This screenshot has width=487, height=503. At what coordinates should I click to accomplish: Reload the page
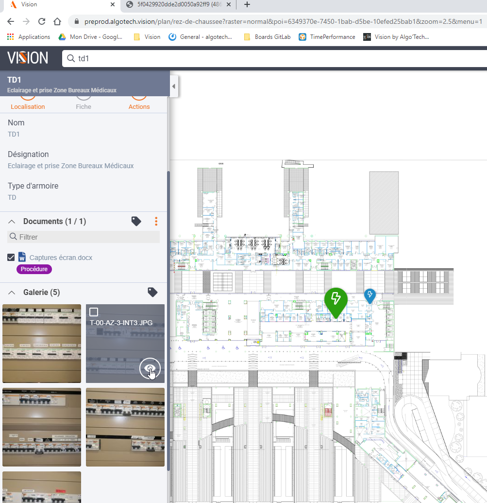point(42,21)
